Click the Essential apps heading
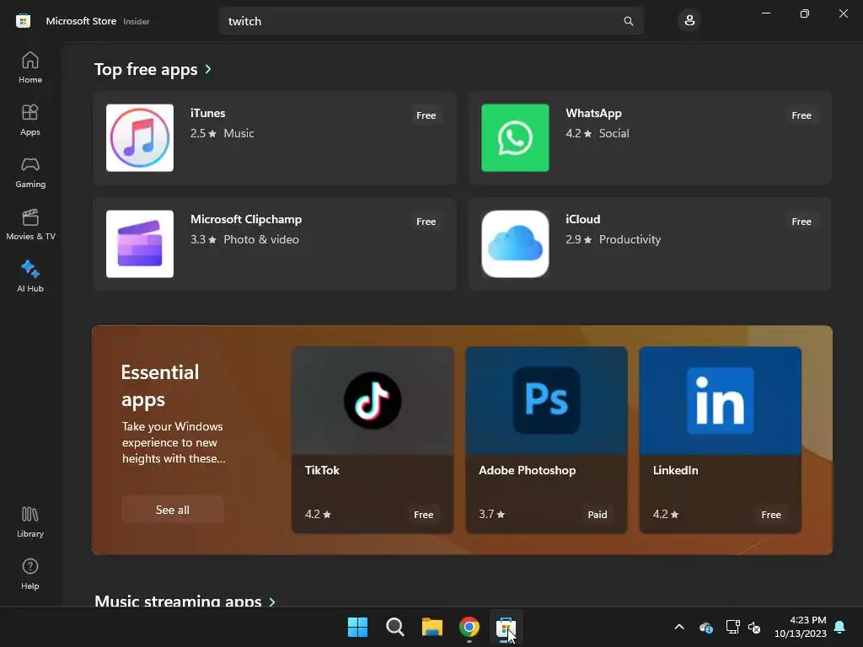 (160, 386)
